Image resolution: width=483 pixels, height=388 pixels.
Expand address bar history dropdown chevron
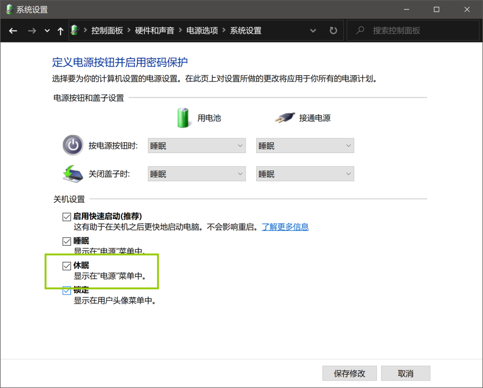pos(313,30)
